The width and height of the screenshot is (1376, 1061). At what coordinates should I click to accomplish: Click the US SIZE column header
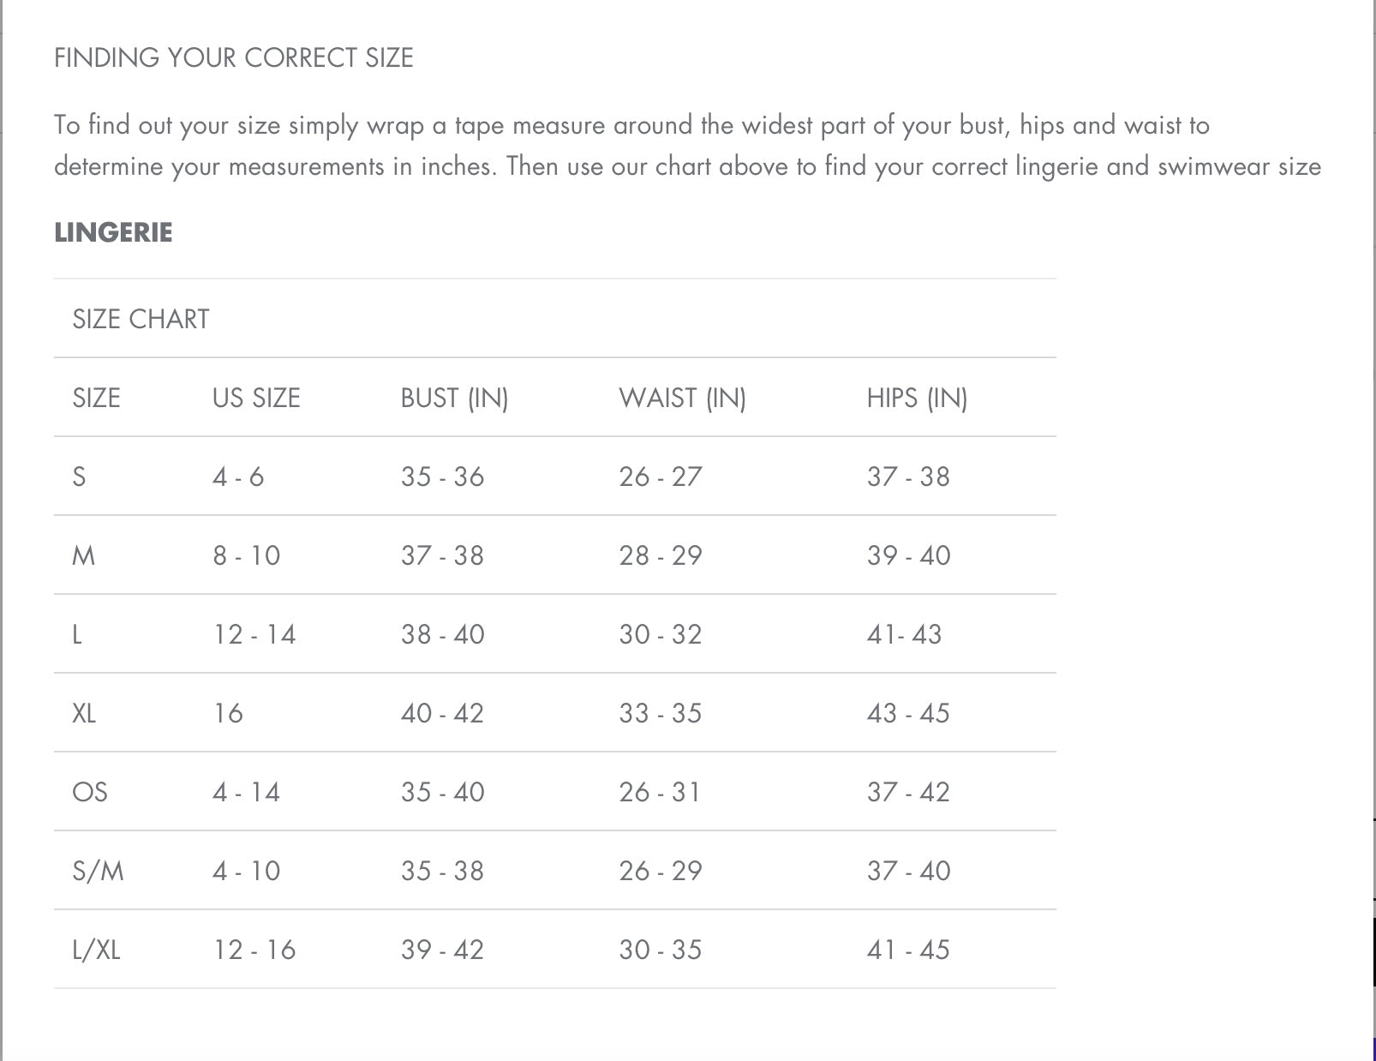(256, 398)
